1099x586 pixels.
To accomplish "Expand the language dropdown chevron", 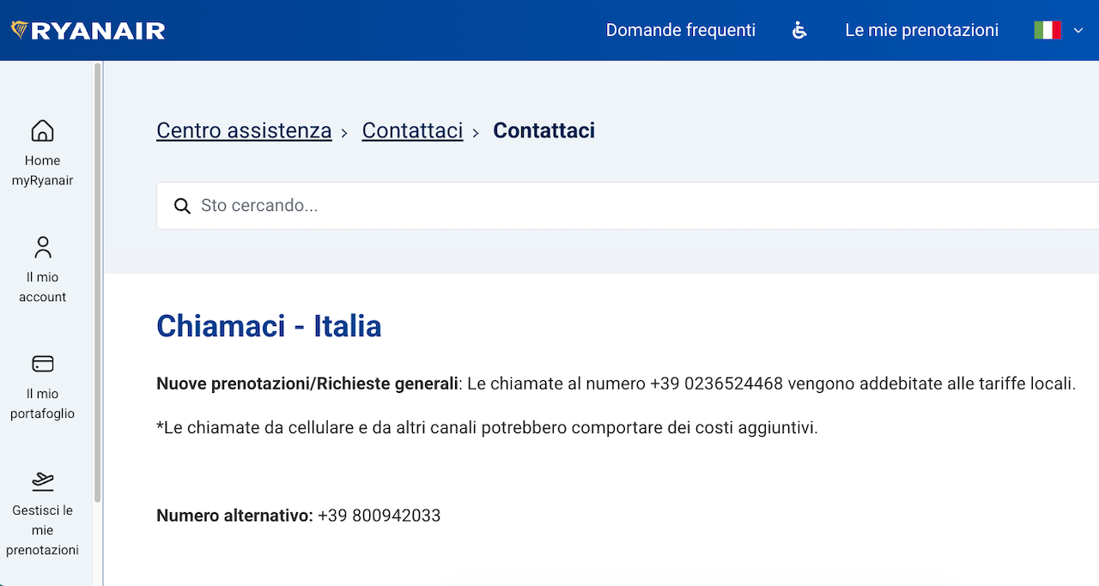I will pos(1078,31).
